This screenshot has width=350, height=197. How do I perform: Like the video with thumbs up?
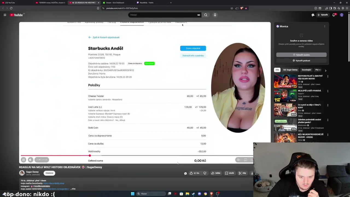click(194, 173)
